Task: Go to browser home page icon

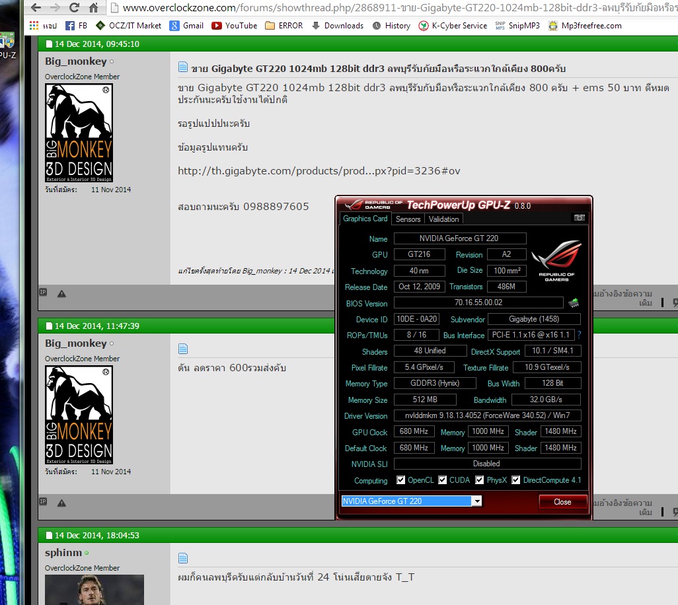Action: pyautogui.click(x=93, y=7)
